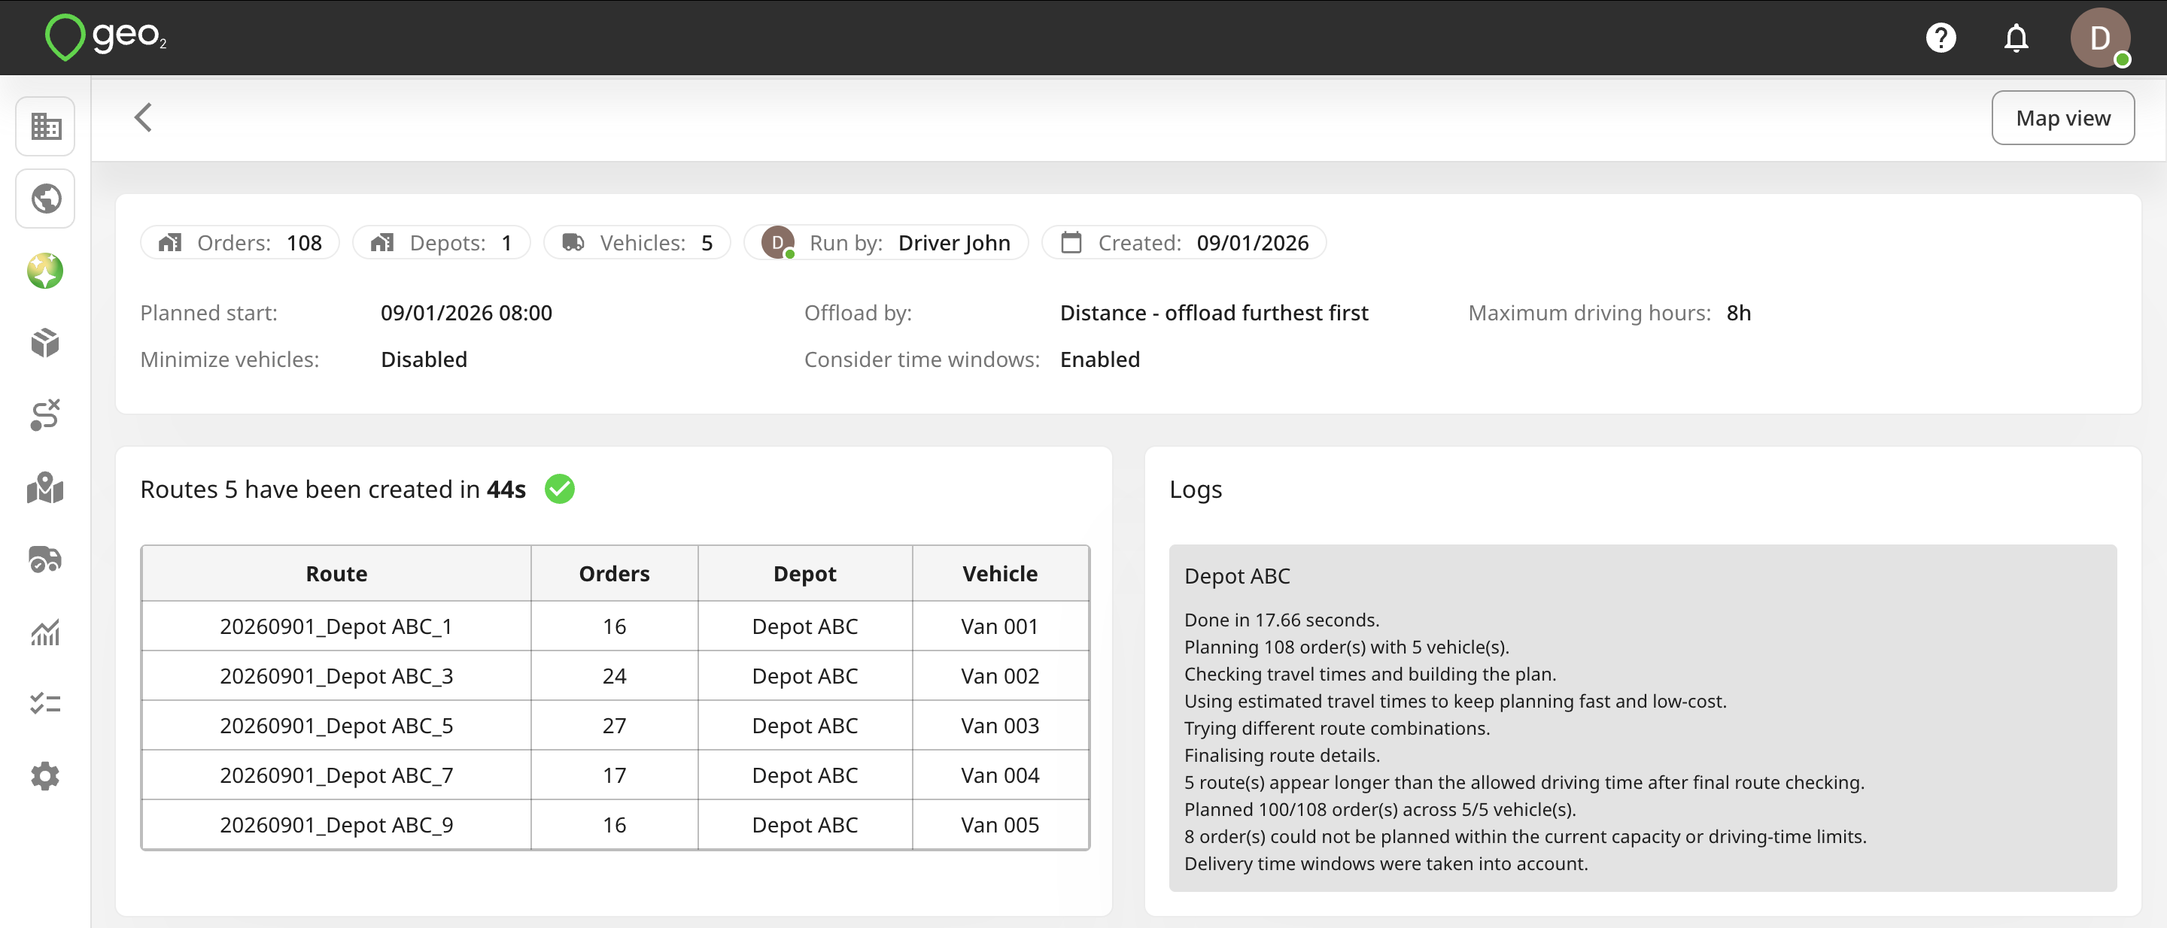Click the log line 'Done in 17.66 seconds.'
The height and width of the screenshot is (928, 2167).
pos(1282,620)
